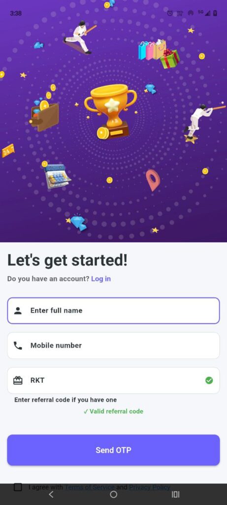Open recent apps from navigation bar
227x505 pixels.
click(176, 495)
